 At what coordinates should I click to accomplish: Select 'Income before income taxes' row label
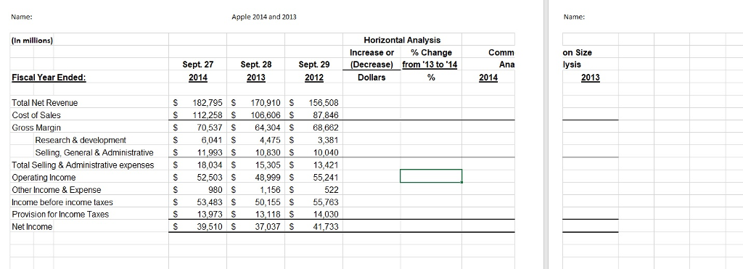[62, 202]
